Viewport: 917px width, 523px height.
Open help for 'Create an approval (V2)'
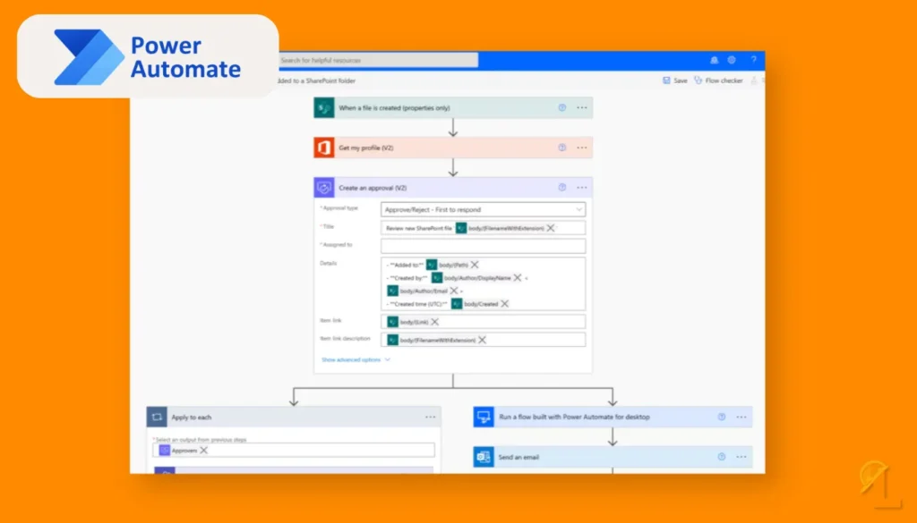click(x=562, y=188)
